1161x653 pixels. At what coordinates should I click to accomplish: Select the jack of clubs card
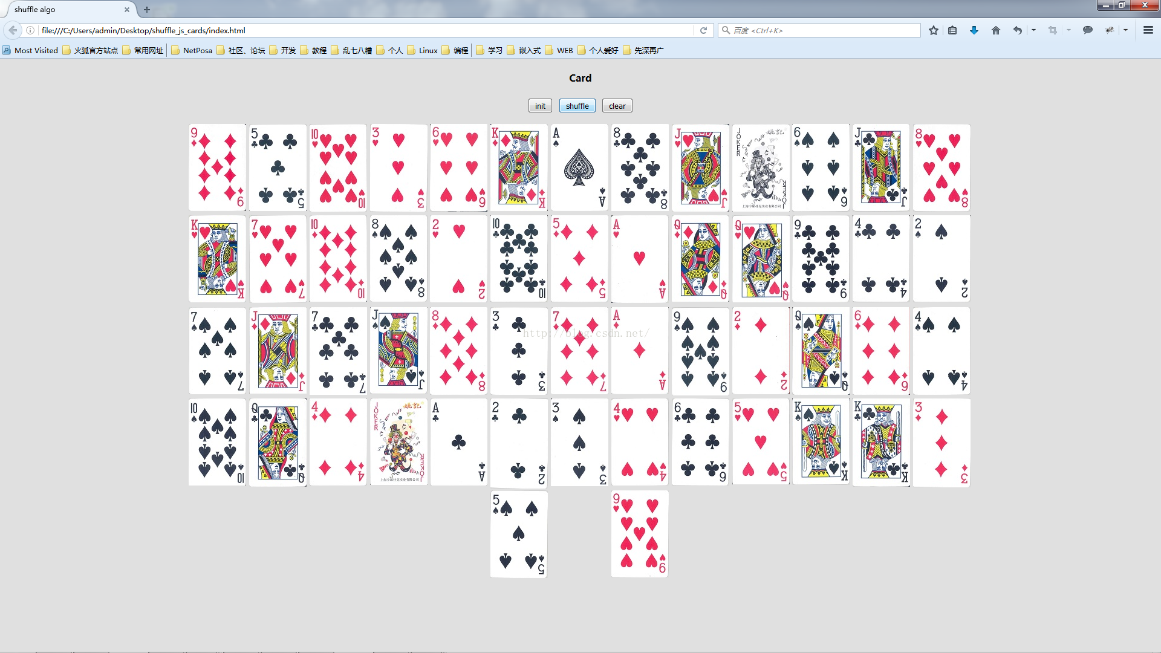pyautogui.click(x=881, y=167)
